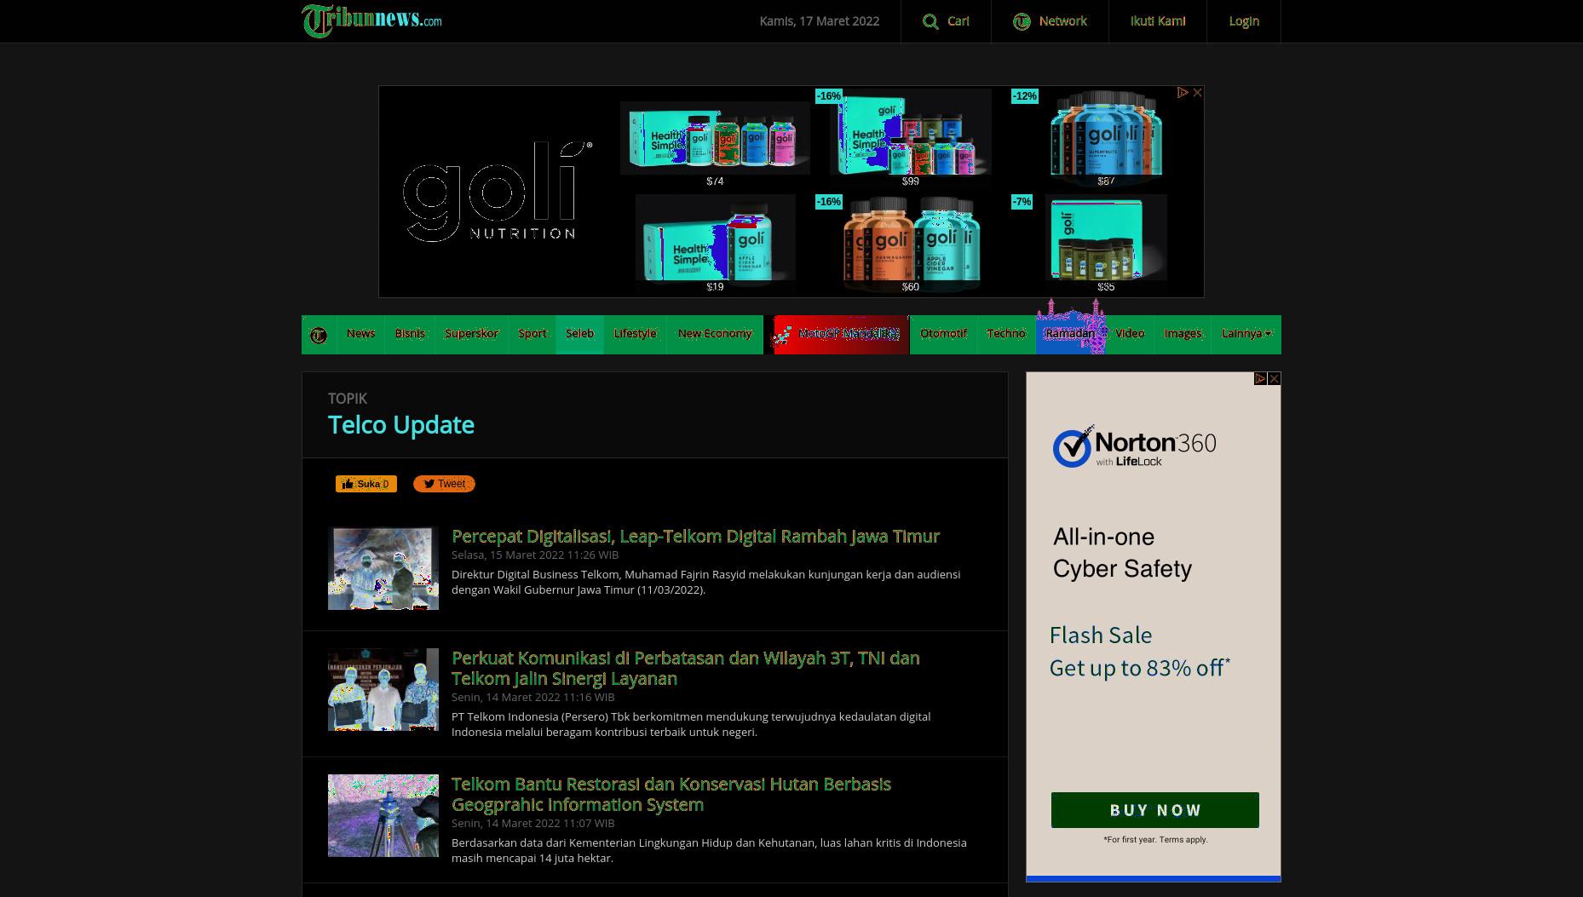This screenshot has height=897, width=1583.
Task: Open the Sport section
Action: (x=532, y=334)
